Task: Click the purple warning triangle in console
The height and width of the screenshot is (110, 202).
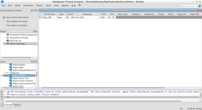Action: [8, 92]
